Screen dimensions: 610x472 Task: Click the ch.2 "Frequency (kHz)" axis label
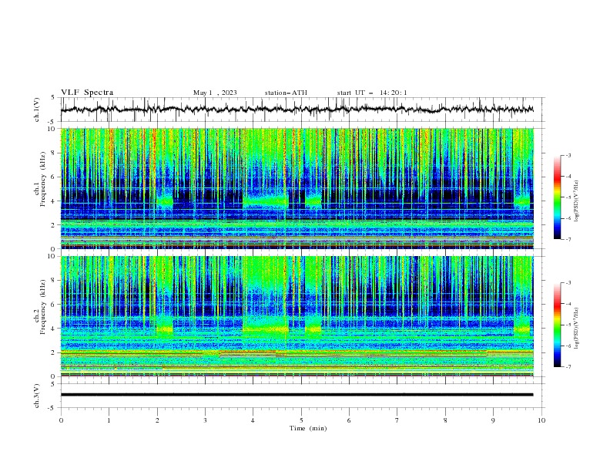(42, 307)
